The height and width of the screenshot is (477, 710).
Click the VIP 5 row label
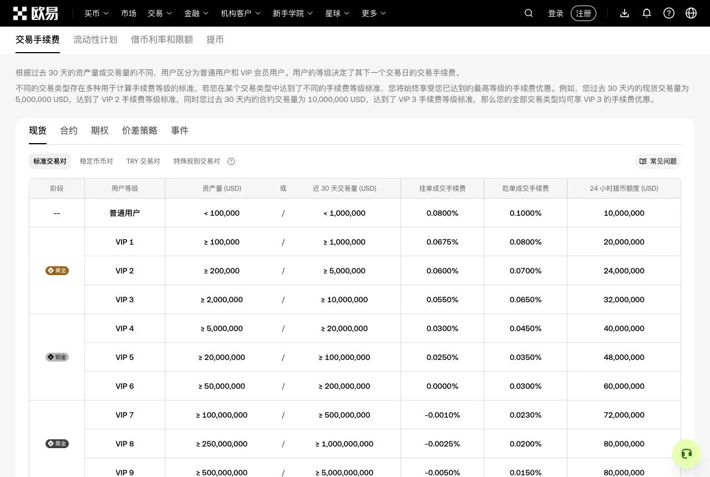click(x=125, y=357)
